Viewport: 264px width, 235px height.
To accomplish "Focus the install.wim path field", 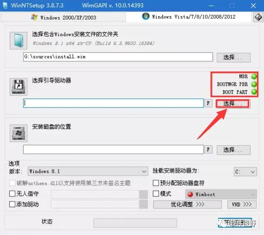I will point(118,57).
